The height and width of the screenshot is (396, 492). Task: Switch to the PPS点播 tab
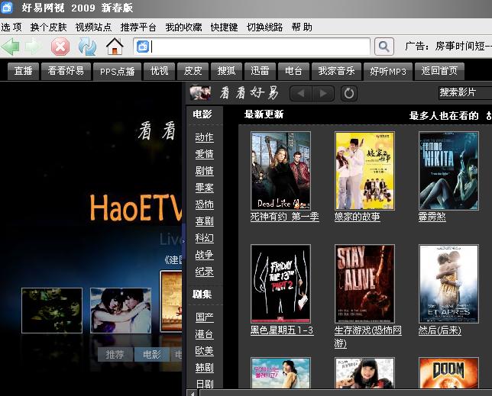[x=117, y=72]
